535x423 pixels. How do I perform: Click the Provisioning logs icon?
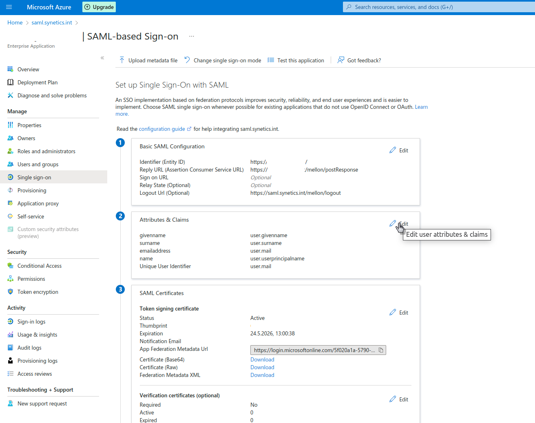11,361
